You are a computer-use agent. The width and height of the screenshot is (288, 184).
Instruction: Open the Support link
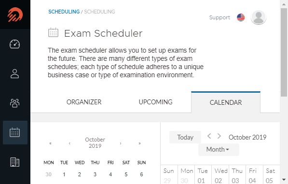coord(219,17)
